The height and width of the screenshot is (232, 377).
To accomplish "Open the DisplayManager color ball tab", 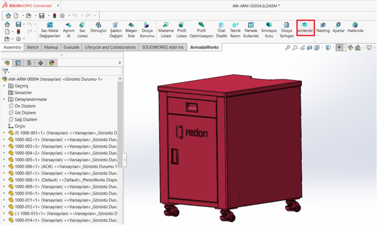I will point(51,63).
